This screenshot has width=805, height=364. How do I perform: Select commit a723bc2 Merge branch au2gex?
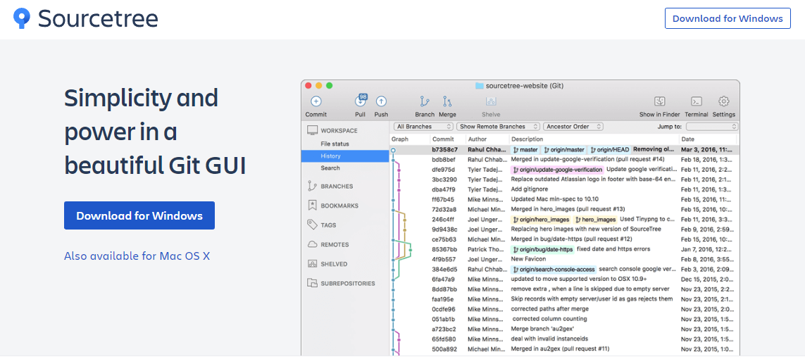565,329
